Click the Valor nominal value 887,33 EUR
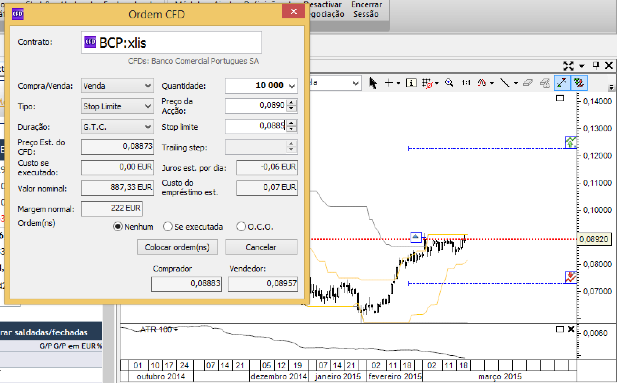The height and width of the screenshot is (383, 617). 118,188
